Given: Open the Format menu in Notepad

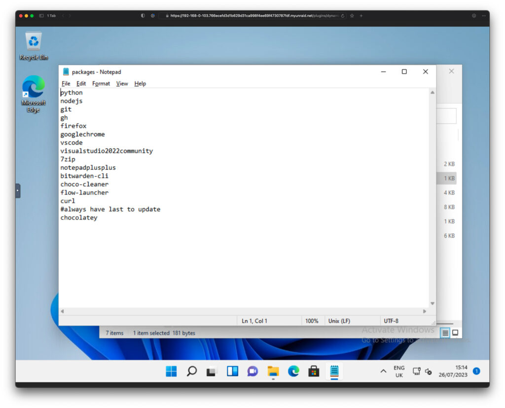Looking at the screenshot, I should tap(101, 83).
